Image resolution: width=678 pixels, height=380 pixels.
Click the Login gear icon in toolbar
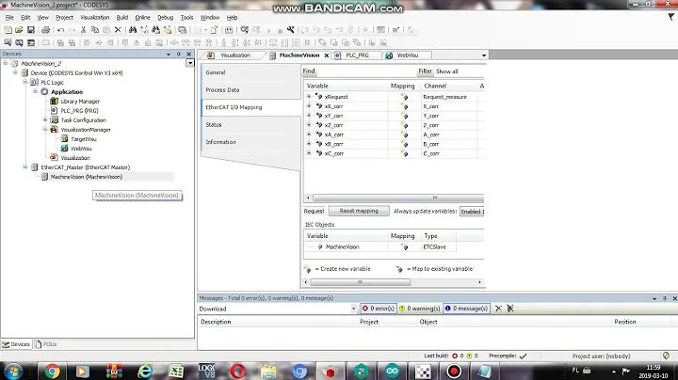(245, 30)
